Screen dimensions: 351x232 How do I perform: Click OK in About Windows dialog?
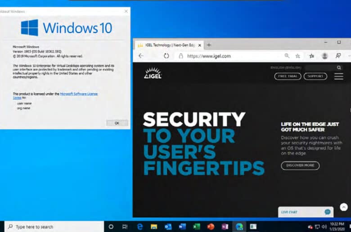coord(117,123)
